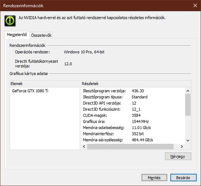This screenshot has height=186, width=201.
Task: Select the Illesztőprogram verziója row
Action: tap(133, 91)
